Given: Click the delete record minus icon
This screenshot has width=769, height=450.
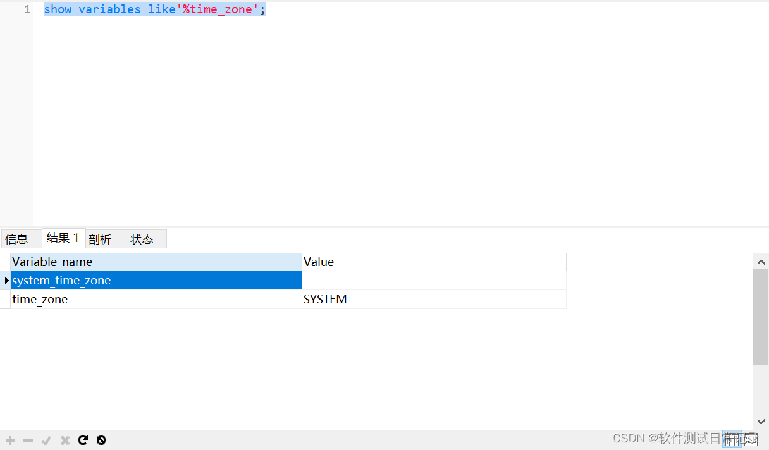Looking at the screenshot, I should tap(28, 441).
